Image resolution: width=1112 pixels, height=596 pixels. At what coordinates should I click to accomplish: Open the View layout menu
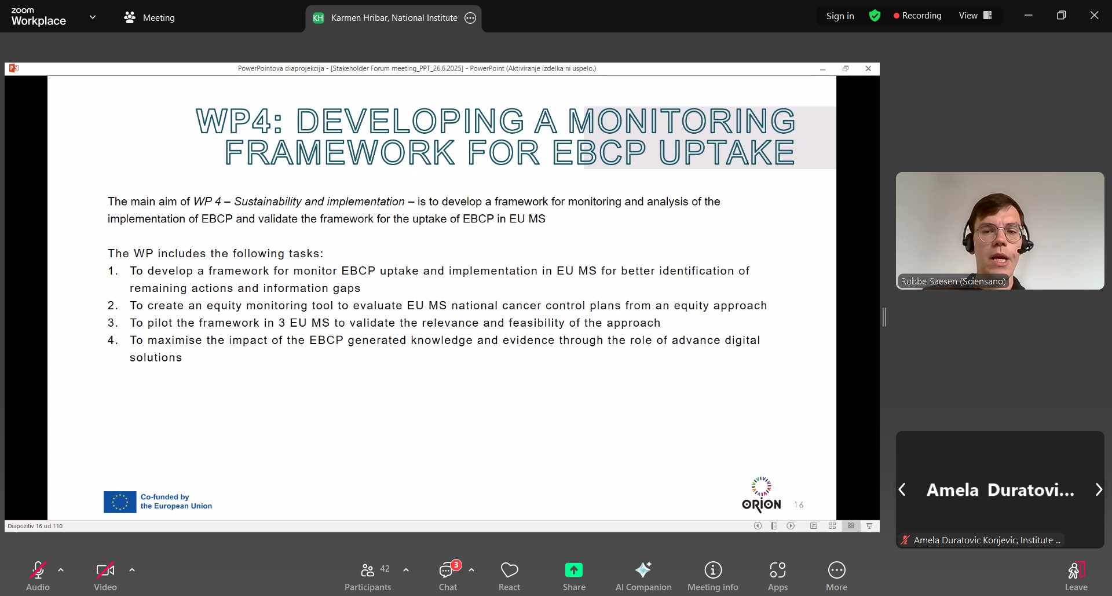tap(975, 16)
